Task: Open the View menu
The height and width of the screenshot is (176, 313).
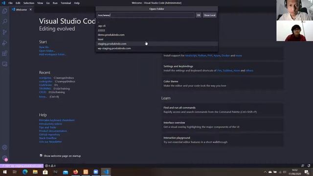Action: (40, 3)
